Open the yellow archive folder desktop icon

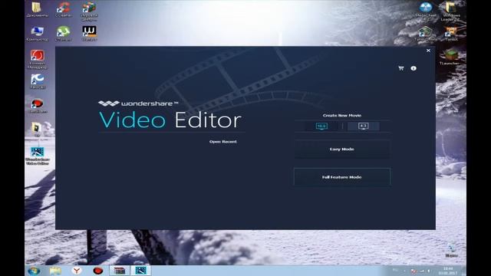pyautogui.click(x=37, y=130)
